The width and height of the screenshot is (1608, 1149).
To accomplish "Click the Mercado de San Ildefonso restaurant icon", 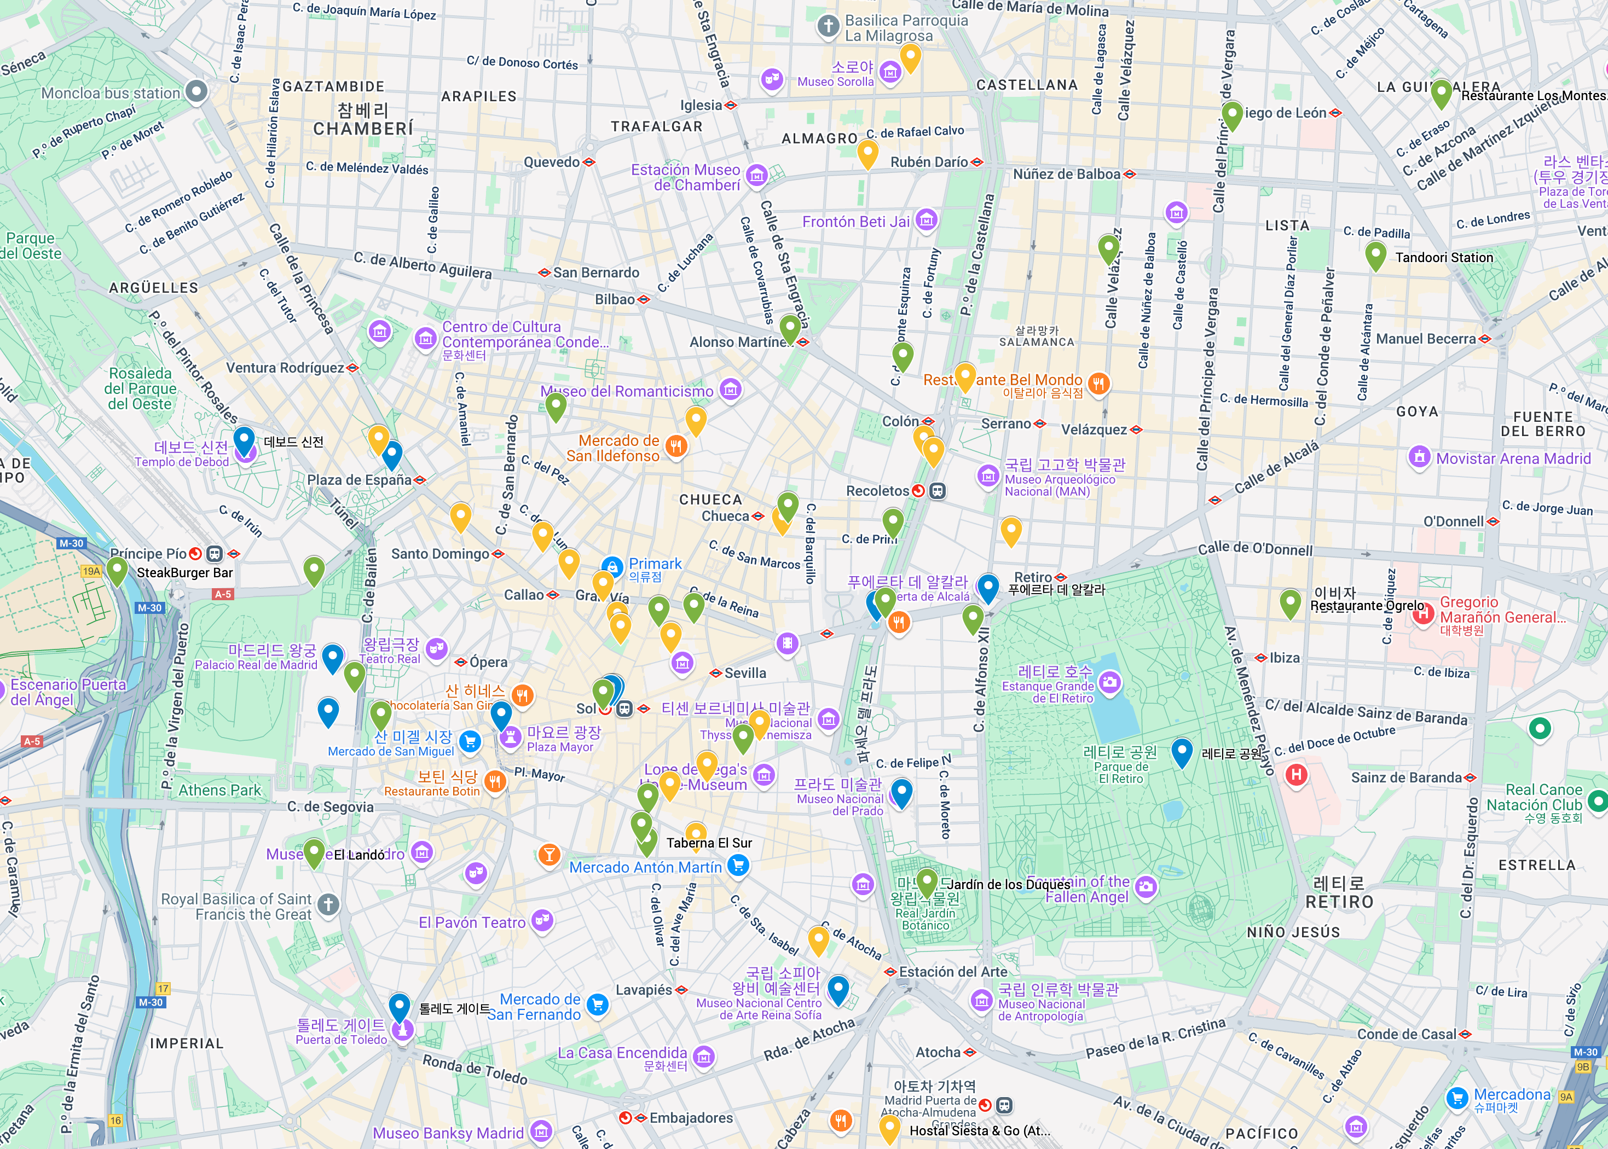I will (x=676, y=446).
